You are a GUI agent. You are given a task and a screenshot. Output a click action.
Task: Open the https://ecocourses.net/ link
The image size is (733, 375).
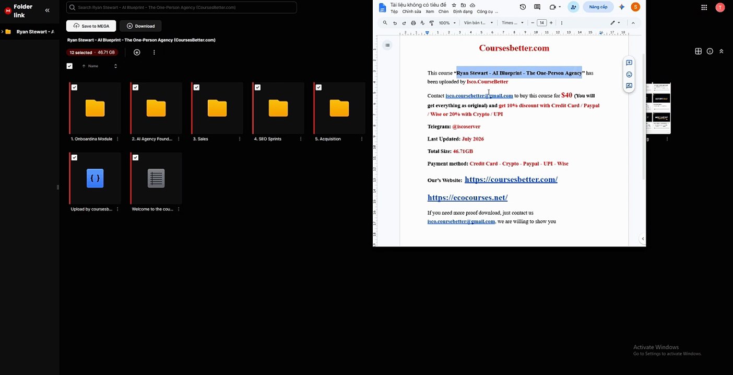[x=467, y=198]
